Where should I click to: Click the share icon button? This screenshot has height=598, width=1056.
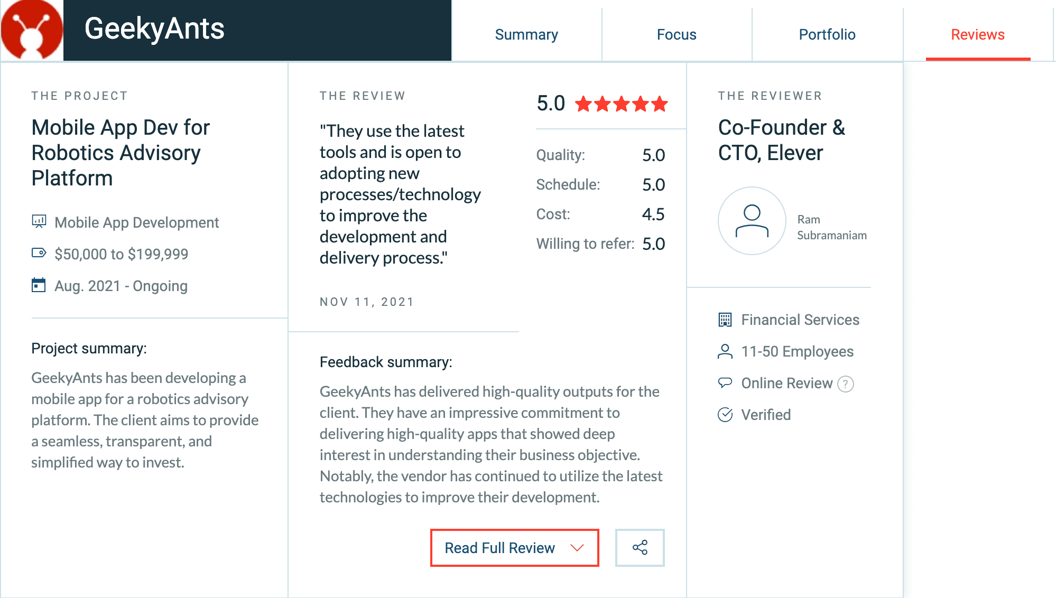point(640,547)
